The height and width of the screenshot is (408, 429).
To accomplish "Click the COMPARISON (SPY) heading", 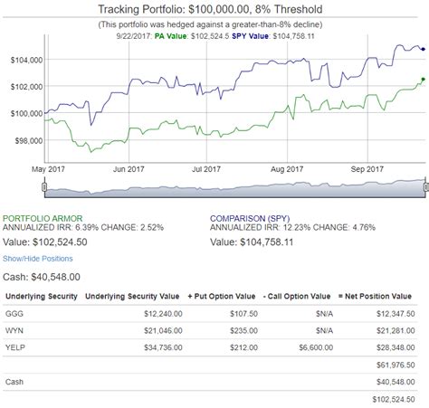I will point(250,218).
